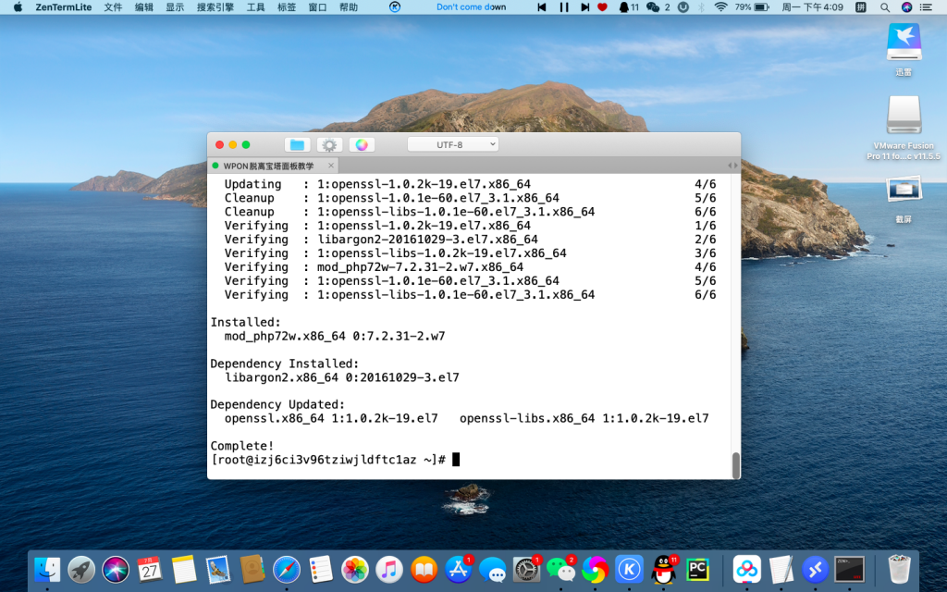This screenshot has width=947, height=592.
Task: Open the 79% battery status menu
Action: [751, 7]
